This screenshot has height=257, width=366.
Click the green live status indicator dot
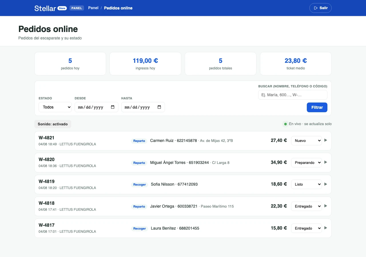click(285, 124)
